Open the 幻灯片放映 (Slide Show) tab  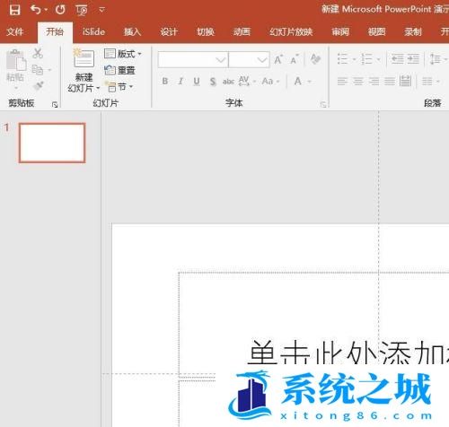(291, 31)
